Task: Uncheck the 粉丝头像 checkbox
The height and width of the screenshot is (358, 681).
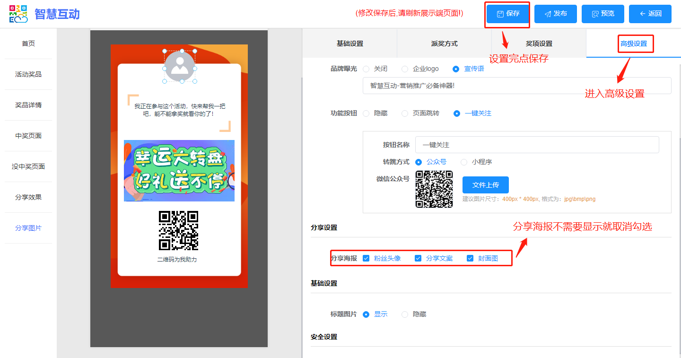Action: point(366,258)
